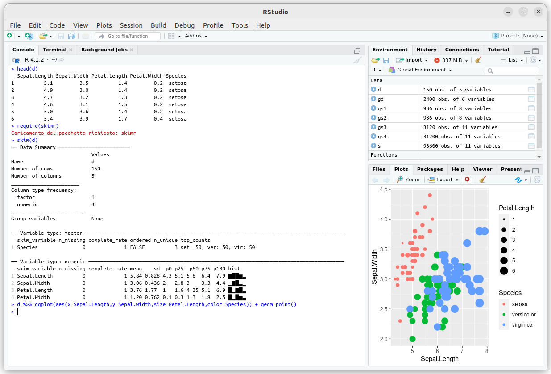Viewport: 551px width, 374px height.
Task: Expand data frame s in Environment
Action: point(373,146)
